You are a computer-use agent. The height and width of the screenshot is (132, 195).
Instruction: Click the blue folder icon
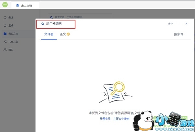click(x=5, y=33)
